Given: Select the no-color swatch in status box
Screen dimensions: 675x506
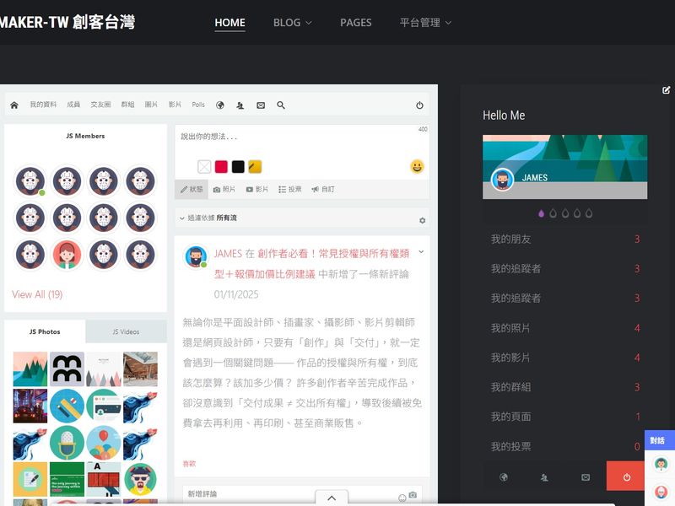Looking at the screenshot, I should pos(204,166).
